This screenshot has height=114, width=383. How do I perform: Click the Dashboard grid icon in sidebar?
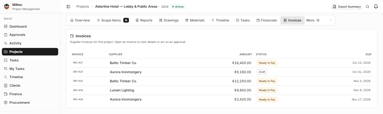coord(6,26)
